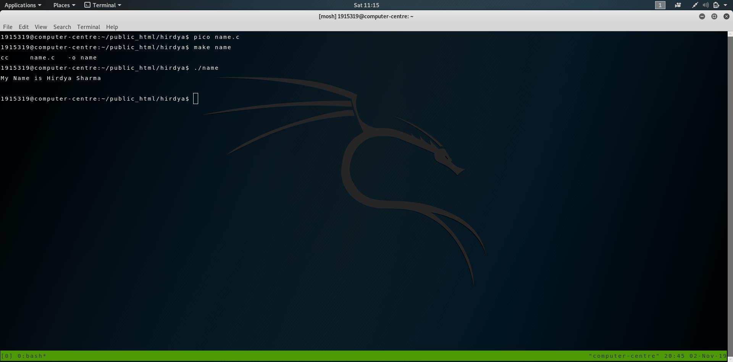Select workspace 1 indicator
733x362 pixels.
click(660, 5)
